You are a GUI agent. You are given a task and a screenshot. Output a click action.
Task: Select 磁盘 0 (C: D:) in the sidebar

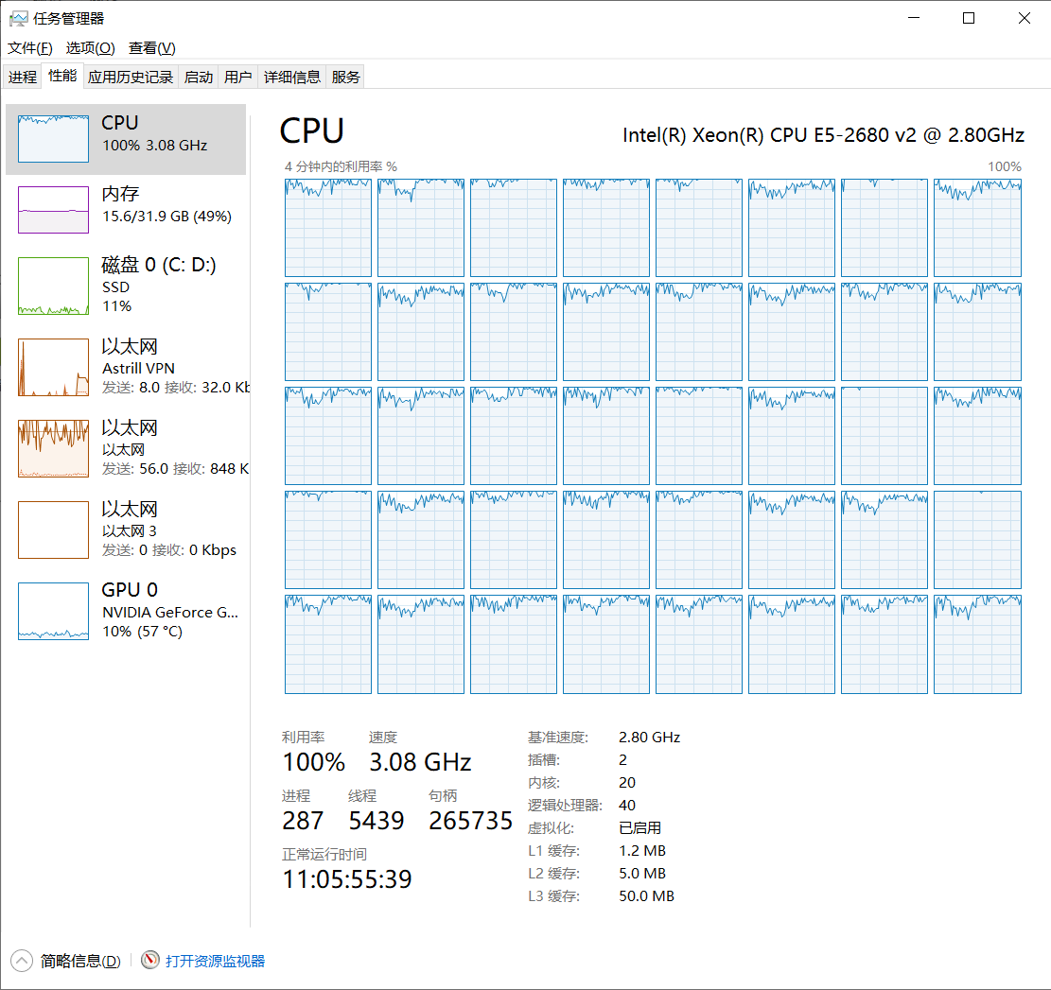coord(126,286)
